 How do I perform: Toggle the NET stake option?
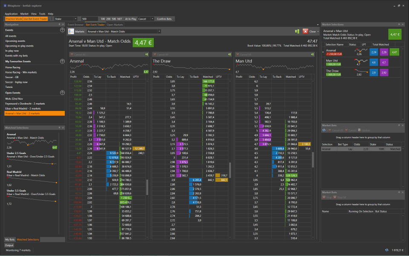click(x=119, y=19)
